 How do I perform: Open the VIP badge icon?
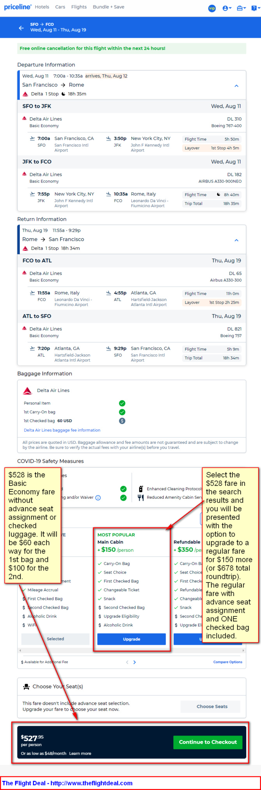(212, 8)
